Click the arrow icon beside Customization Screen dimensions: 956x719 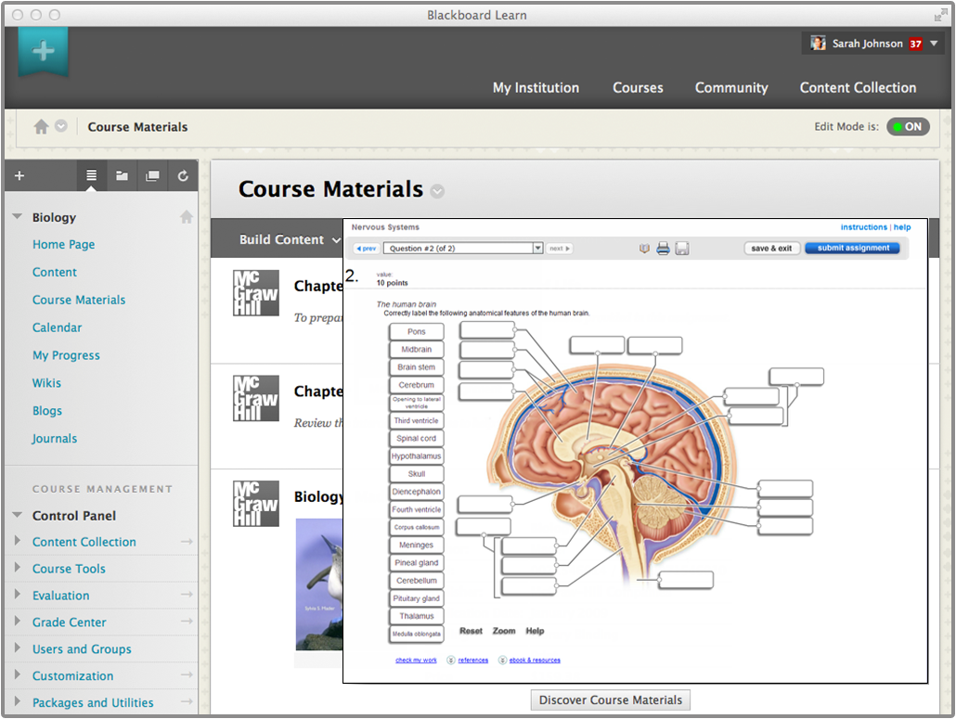tap(187, 675)
